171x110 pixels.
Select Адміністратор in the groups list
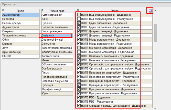[x=20, y=15]
